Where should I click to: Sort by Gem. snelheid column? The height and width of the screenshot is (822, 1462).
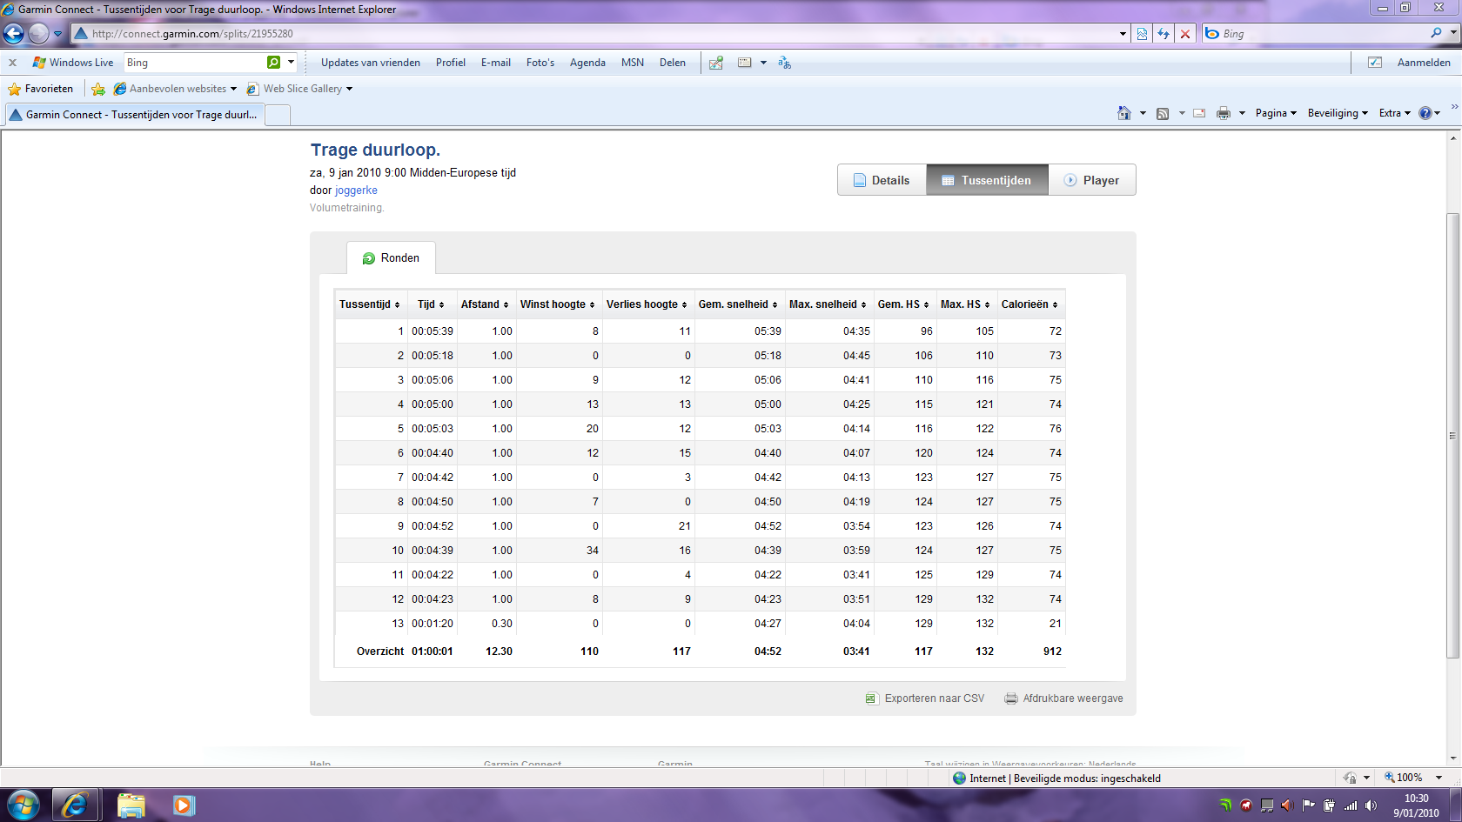738,304
